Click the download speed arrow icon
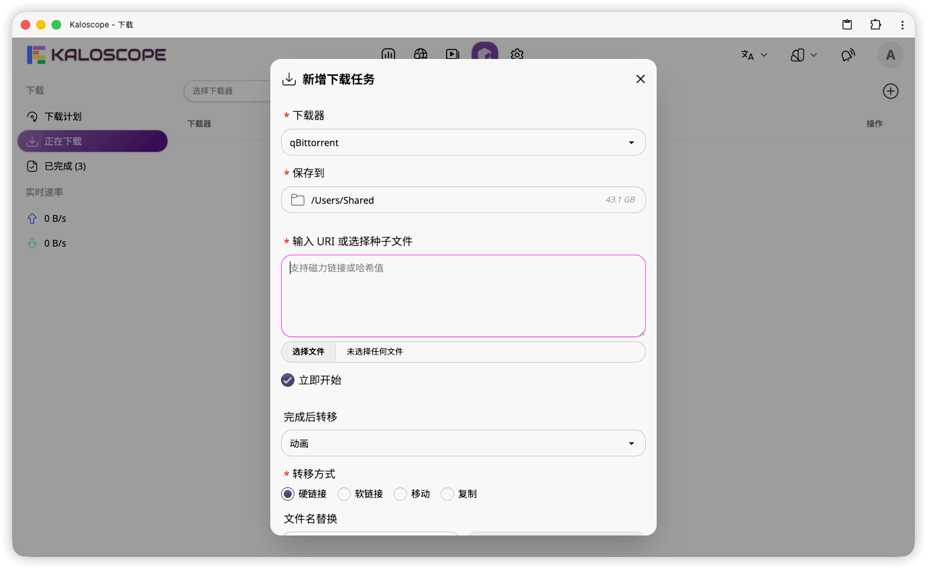Screen dimensions: 927x569 pyautogui.click(x=32, y=243)
